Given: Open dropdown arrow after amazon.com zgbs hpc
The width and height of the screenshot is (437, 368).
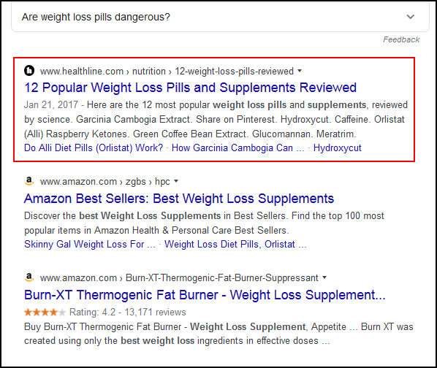Looking at the screenshot, I should click(x=176, y=182).
